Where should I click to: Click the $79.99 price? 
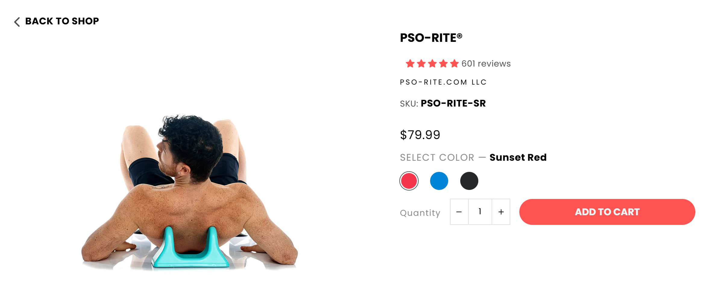420,135
